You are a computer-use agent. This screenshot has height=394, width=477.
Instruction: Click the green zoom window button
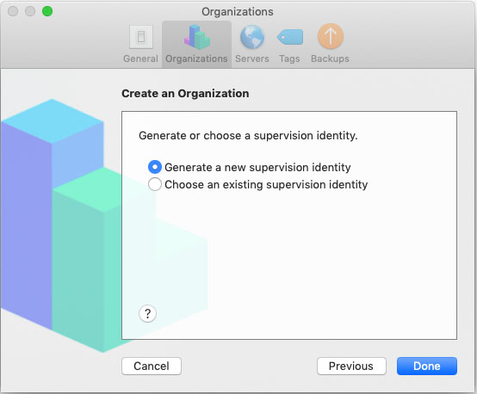47,11
